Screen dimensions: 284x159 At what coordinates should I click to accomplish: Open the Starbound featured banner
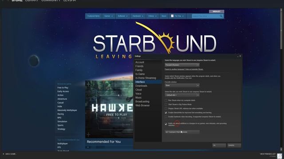coord(154,40)
